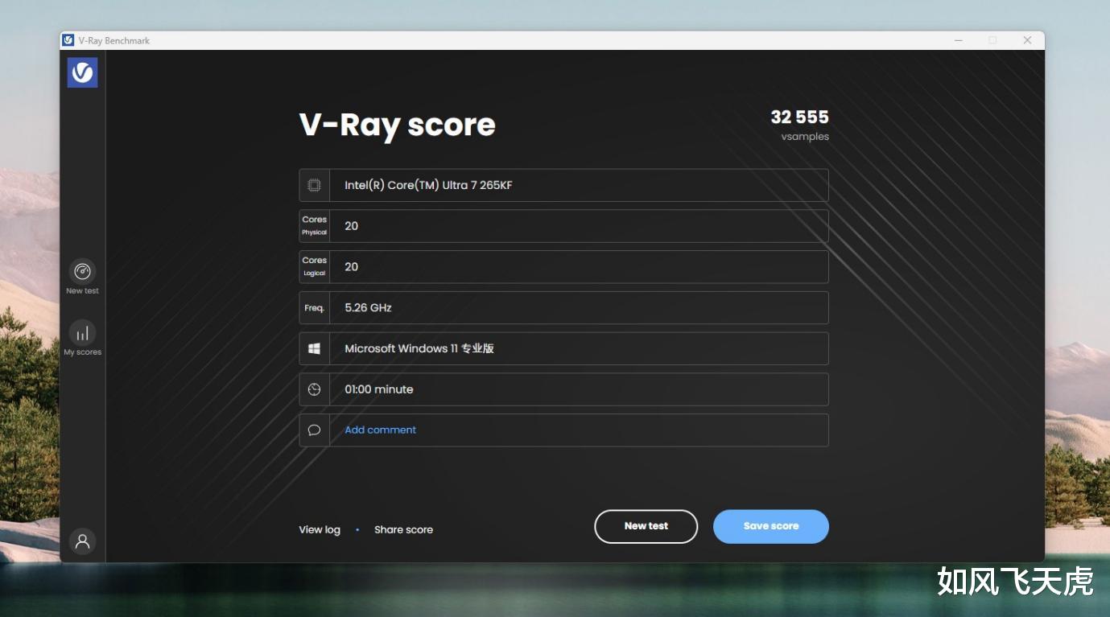Viewport: 1110px width, 617px height.
Task: Click the Windows logo icon in the OS row
Action: pyautogui.click(x=314, y=348)
